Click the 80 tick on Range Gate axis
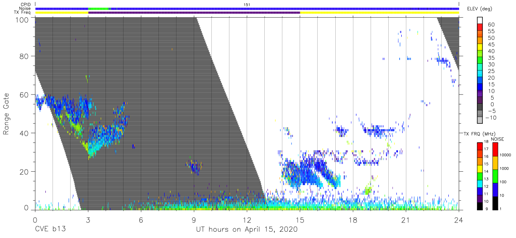Viewport: 516px width, 238px height. click(x=24, y=56)
